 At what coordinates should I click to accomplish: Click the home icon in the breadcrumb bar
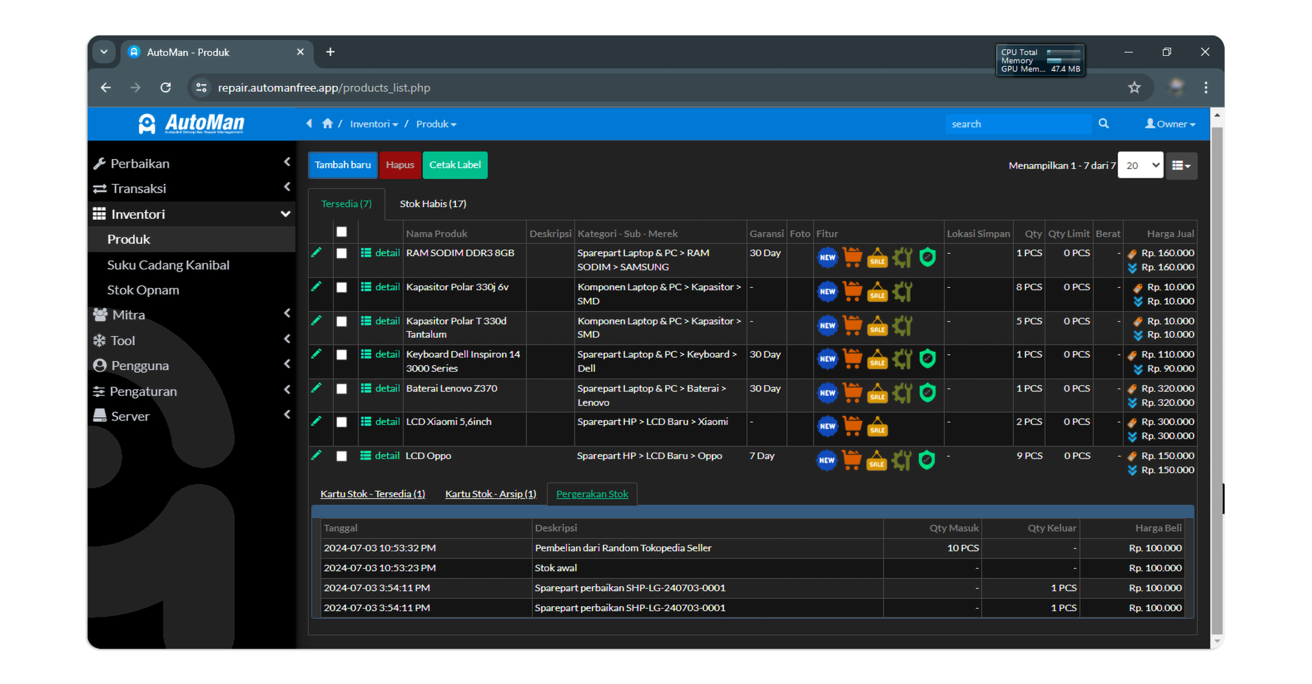tap(327, 123)
